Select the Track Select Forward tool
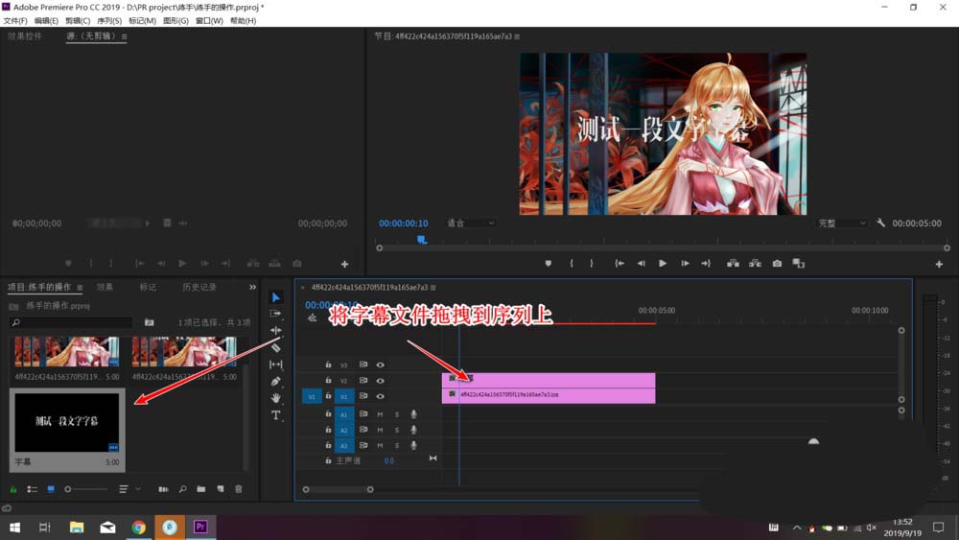 click(276, 313)
